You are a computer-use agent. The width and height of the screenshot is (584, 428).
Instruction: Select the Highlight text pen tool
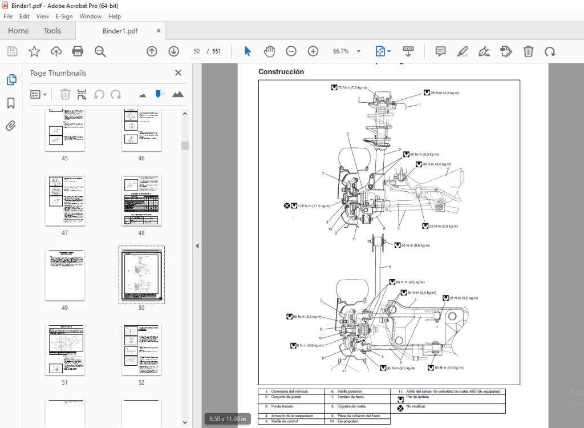coord(462,51)
